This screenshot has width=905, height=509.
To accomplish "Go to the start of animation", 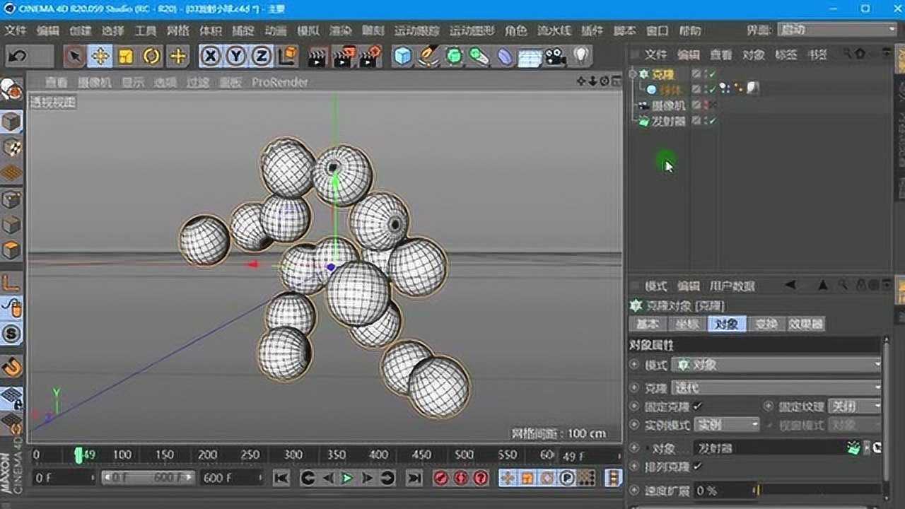I will coord(281,479).
